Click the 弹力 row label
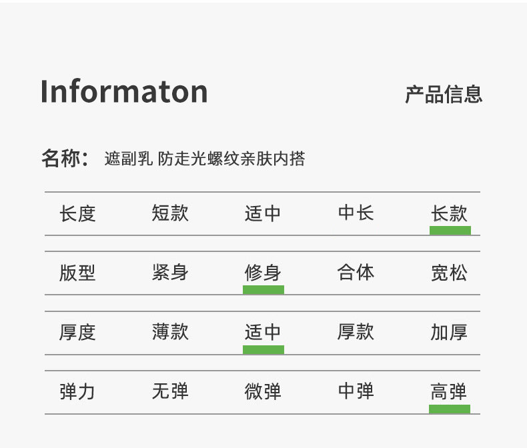This screenshot has width=527, height=448. pyautogui.click(x=77, y=391)
